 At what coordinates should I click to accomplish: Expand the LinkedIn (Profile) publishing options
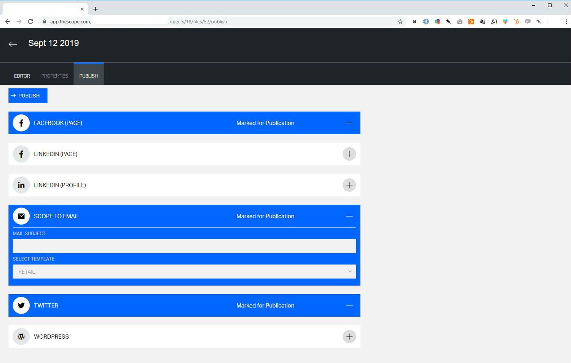coord(349,185)
